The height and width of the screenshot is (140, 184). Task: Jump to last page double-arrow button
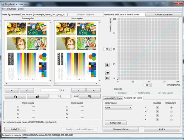point(93,90)
